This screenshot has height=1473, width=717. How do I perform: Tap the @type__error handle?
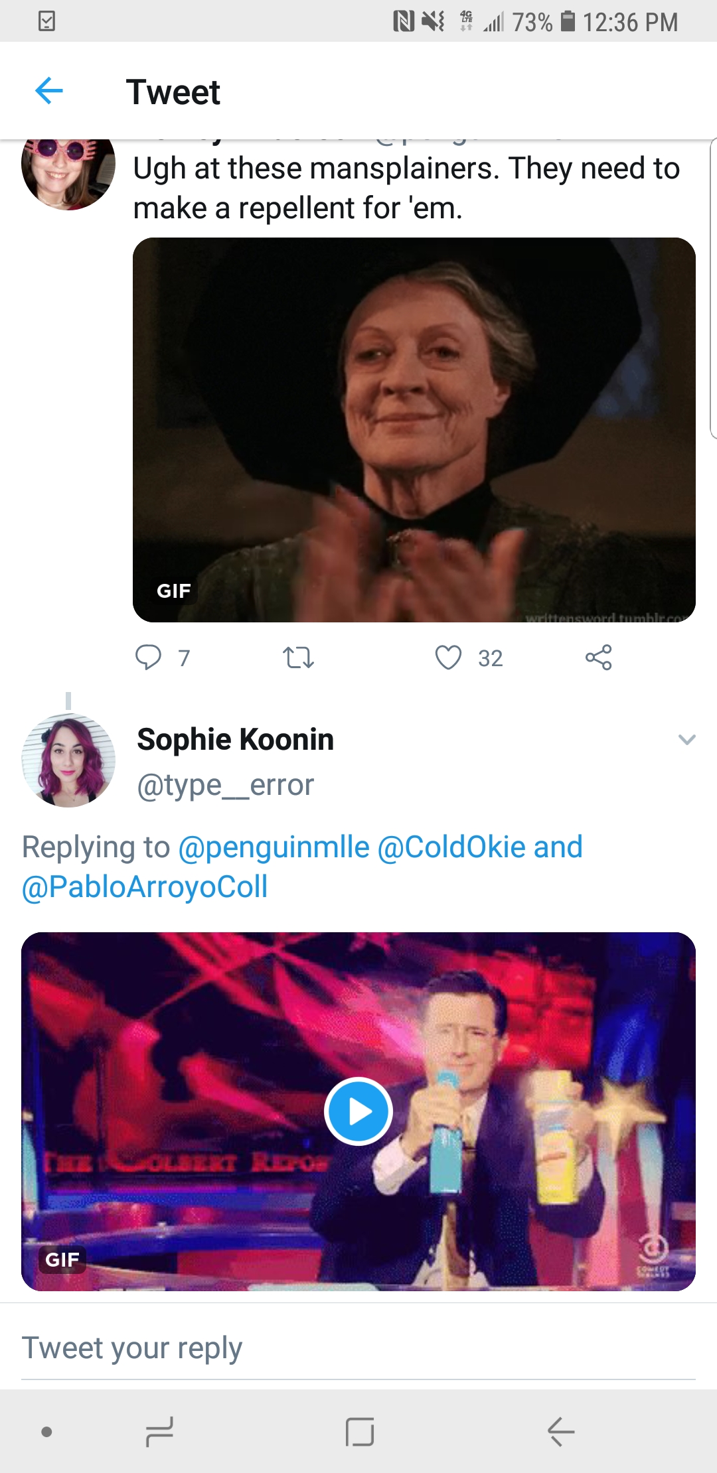225,785
